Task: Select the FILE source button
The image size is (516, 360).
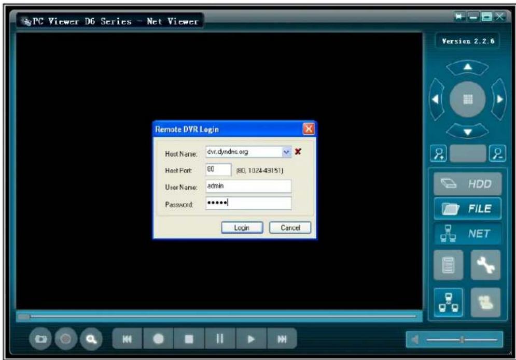Action: (x=468, y=208)
